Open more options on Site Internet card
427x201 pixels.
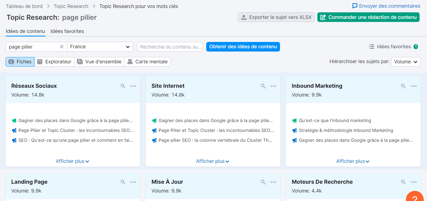pyautogui.click(x=273, y=86)
